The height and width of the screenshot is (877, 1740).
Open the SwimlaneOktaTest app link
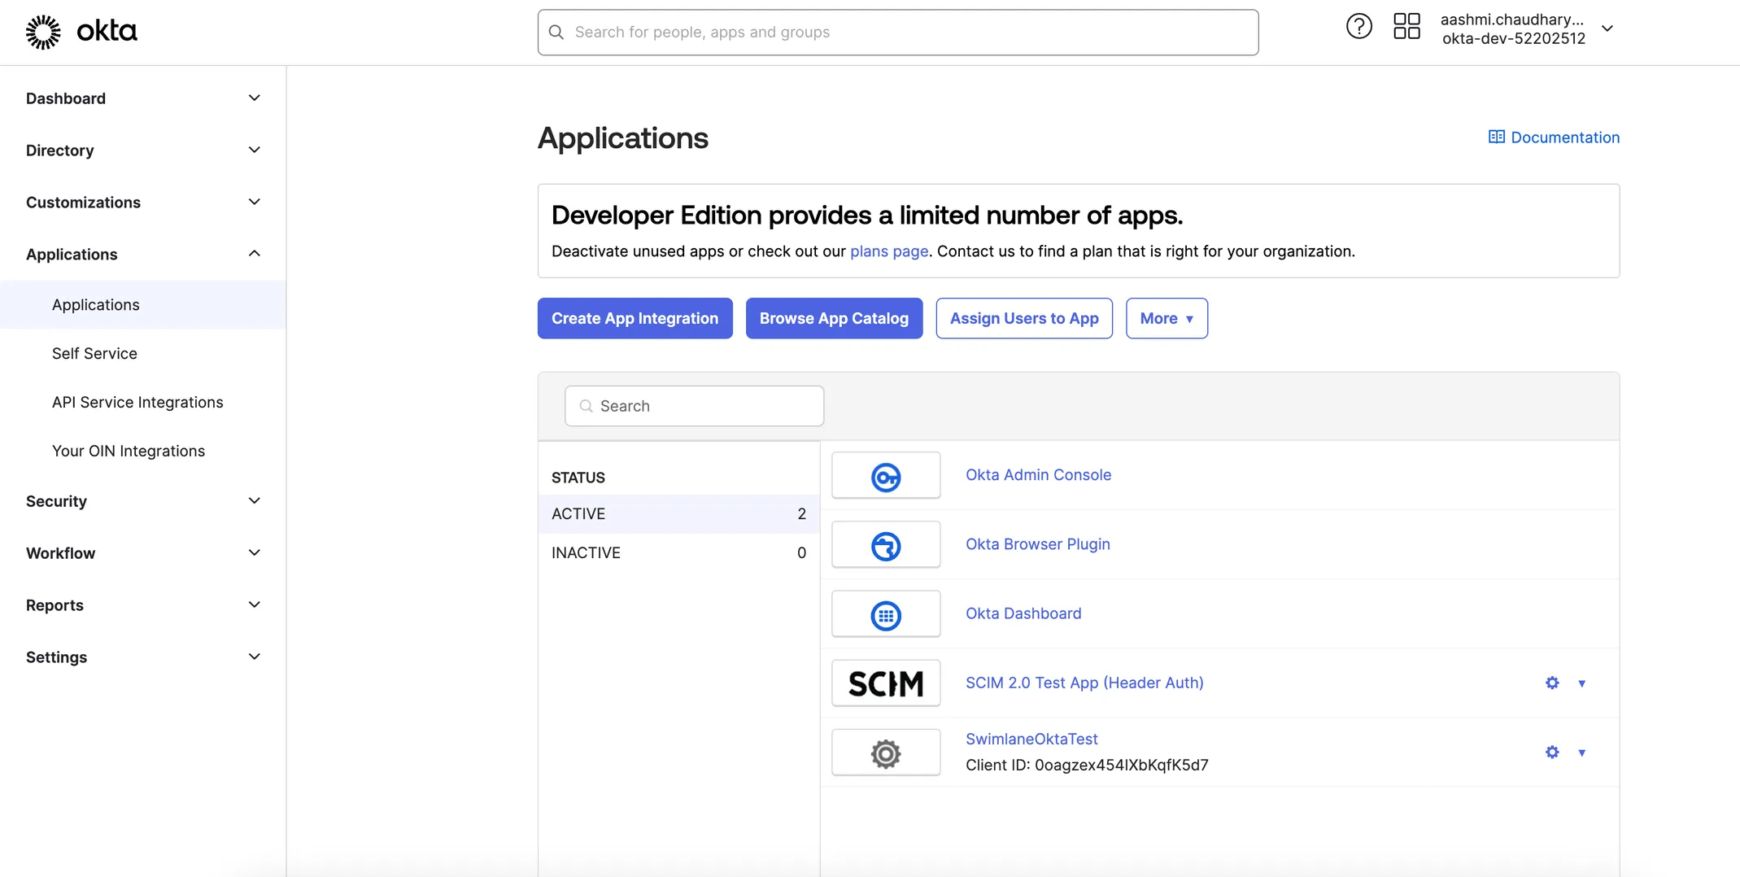click(x=1031, y=739)
